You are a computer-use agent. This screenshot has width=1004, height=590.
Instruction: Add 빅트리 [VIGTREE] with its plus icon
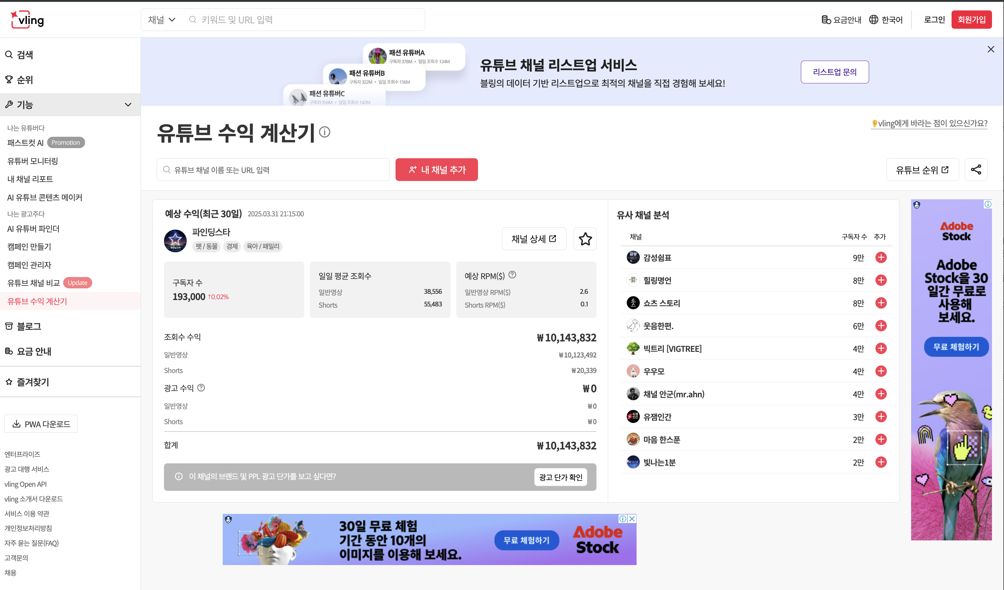point(881,348)
